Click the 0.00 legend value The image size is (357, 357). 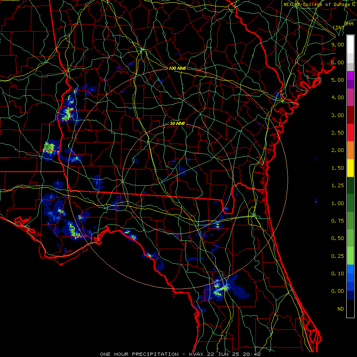338,291
